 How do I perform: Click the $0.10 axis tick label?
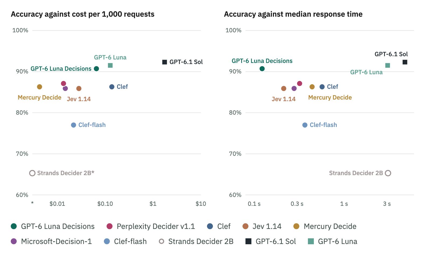tap(105, 204)
